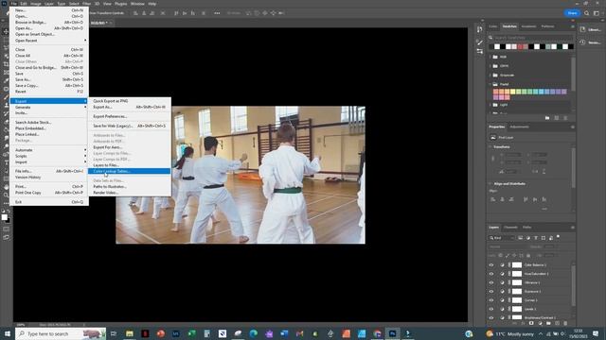This screenshot has height=340, width=606.
Task: Choose Save for Web (Legacy)
Action: tap(129, 126)
